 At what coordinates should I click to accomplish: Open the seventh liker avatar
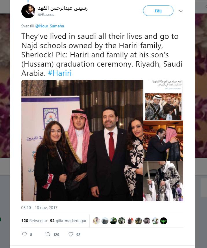[147, 221]
